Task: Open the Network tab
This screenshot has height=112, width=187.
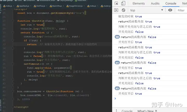Action: point(184,3)
